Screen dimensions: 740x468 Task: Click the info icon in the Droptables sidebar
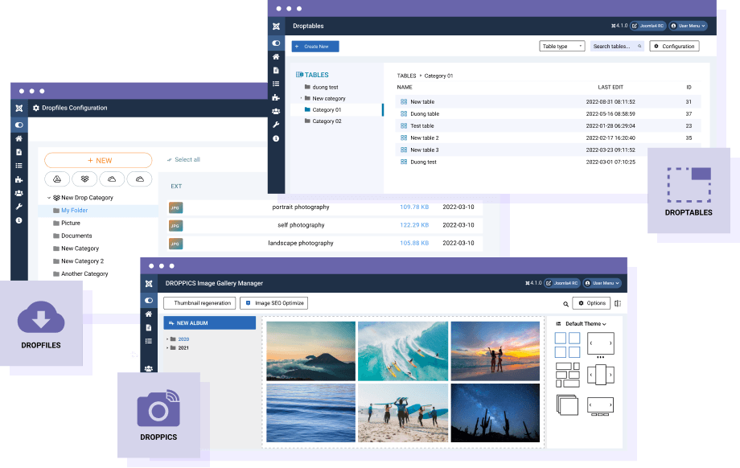point(276,133)
